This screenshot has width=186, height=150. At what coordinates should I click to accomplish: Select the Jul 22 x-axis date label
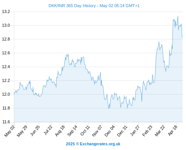48,130
